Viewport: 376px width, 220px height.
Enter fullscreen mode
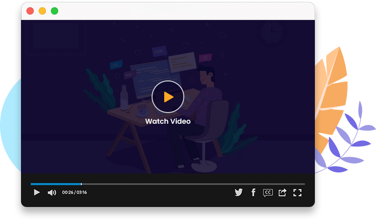pyautogui.click(x=297, y=192)
